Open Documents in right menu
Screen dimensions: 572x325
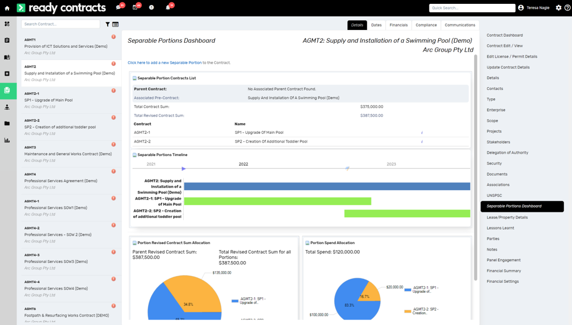pyautogui.click(x=497, y=174)
